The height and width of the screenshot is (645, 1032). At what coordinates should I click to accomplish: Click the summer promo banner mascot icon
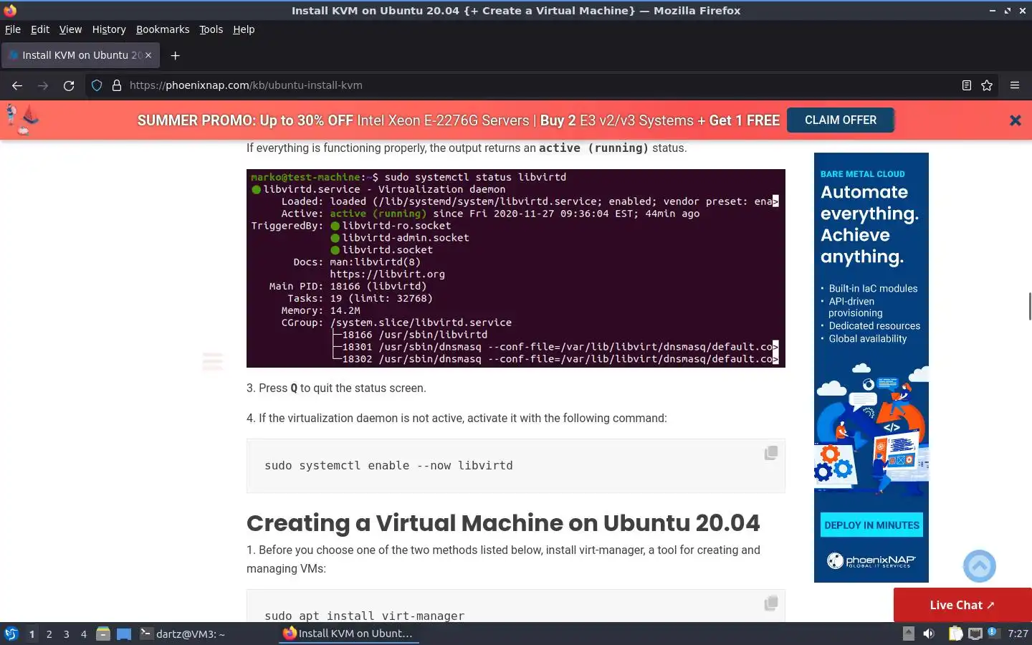coord(21,120)
